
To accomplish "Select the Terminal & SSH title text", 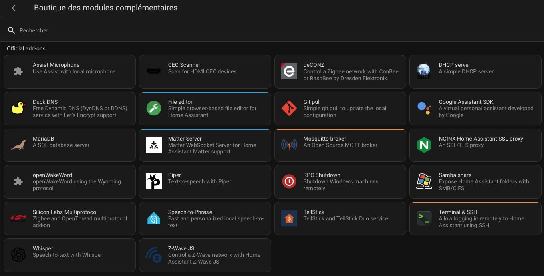I will (458, 212).
